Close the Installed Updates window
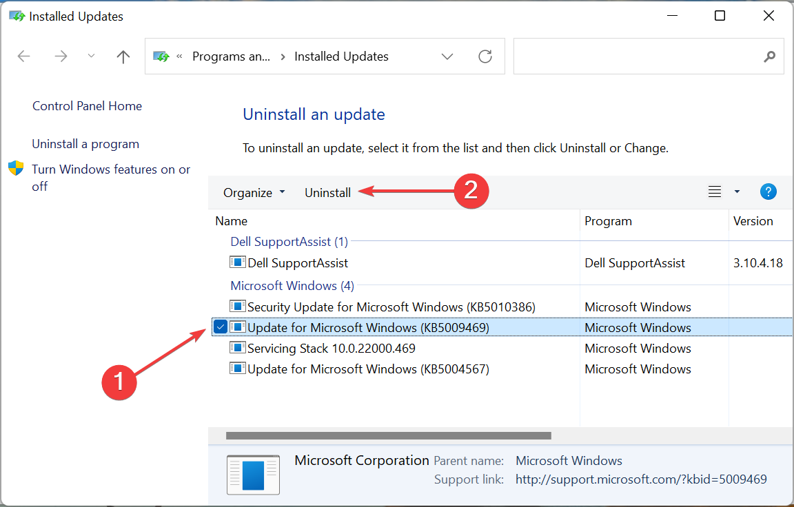 [768, 16]
